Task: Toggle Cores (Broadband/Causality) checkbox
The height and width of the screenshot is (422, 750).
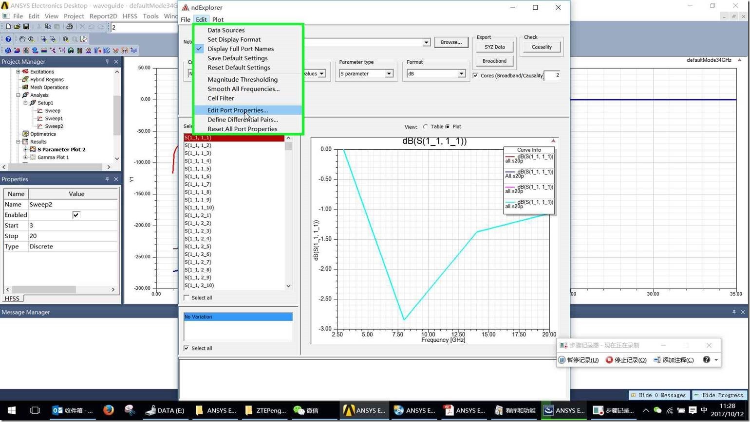Action: coord(475,75)
